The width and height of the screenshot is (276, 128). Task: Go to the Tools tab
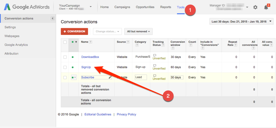point(181,7)
